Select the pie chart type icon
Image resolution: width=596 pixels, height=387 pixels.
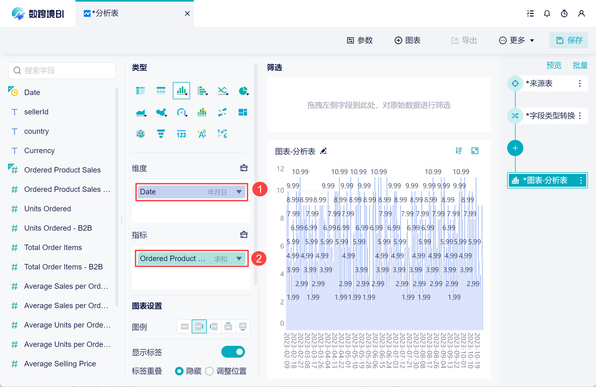tap(243, 91)
